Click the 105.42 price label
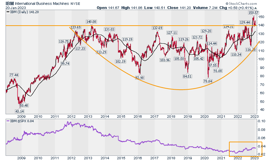 pos(199,59)
